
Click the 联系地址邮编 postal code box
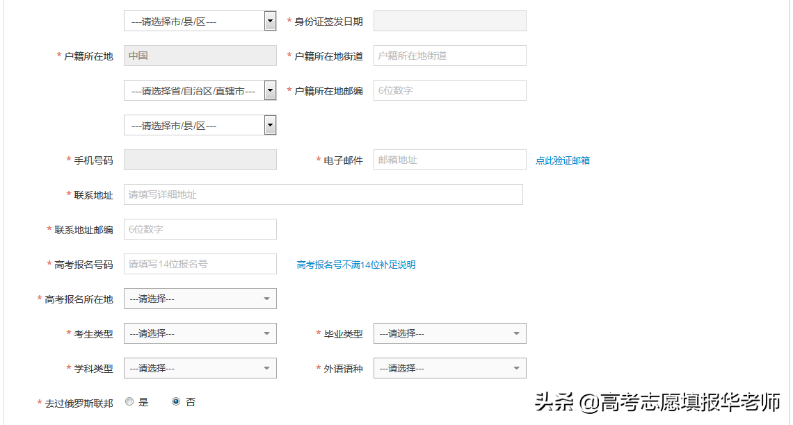[200, 228]
